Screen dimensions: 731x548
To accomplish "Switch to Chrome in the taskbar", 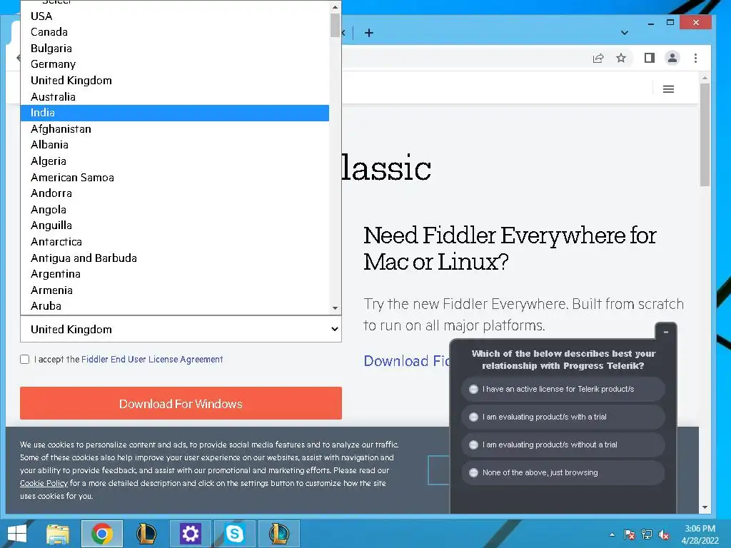I will coord(101,534).
